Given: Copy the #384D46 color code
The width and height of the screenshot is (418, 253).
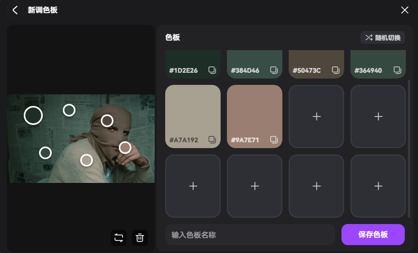Looking at the screenshot, I should (274, 70).
